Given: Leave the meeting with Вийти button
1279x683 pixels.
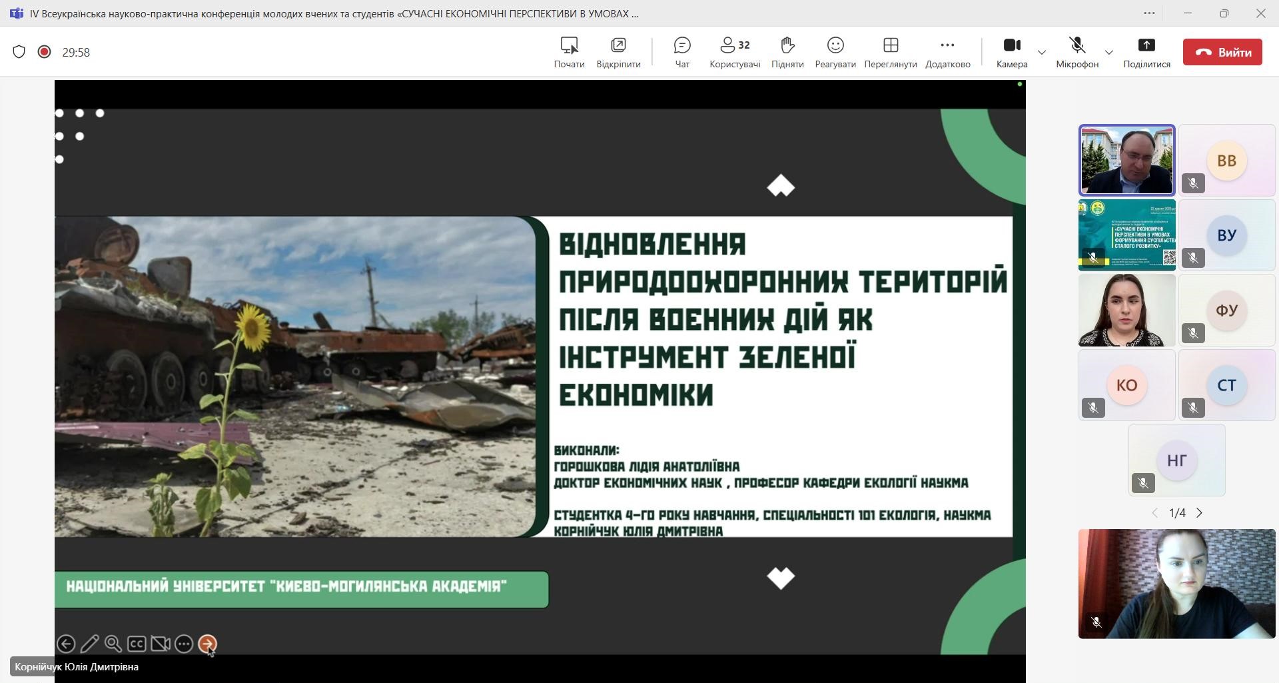Looking at the screenshot, I should 1222,52.
